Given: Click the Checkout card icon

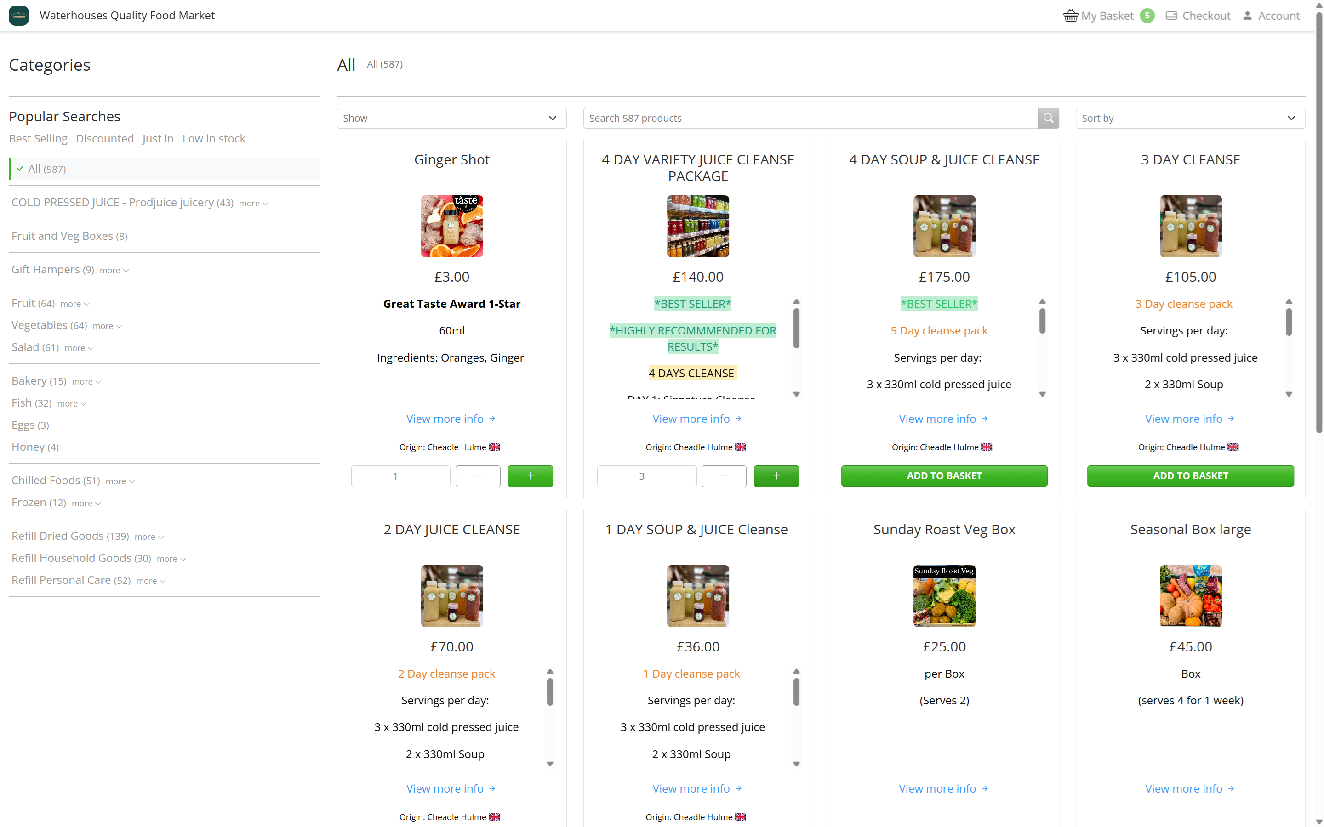Looking at the screenshot, I should [x=1171, y=16].
